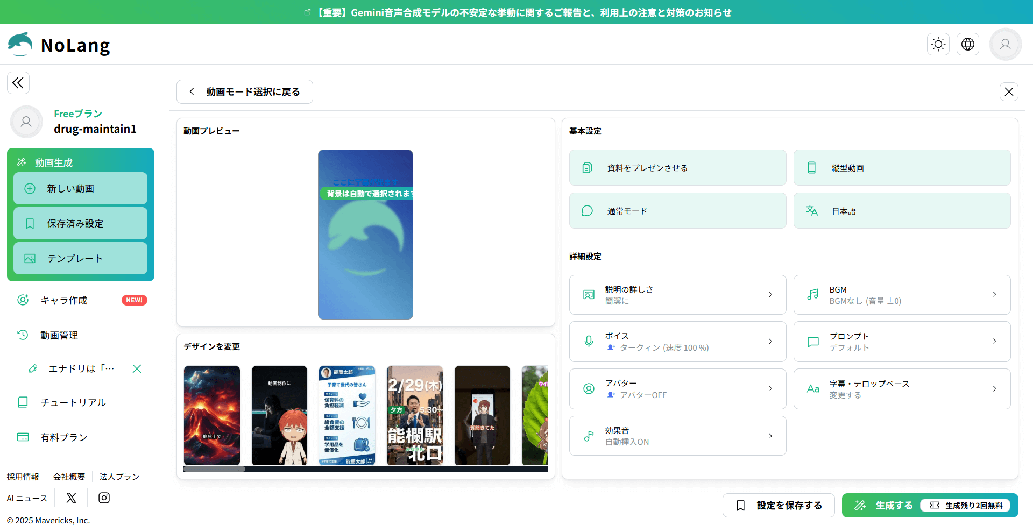Click 設定を保存する button
This screenshot has width=1033, height=532.
779,506
